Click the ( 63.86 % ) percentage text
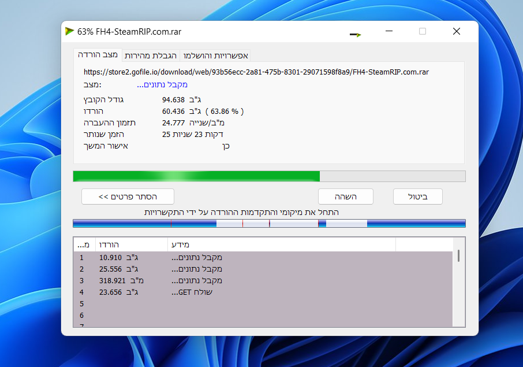Viewport: 523px width, 367px height. point(225,112)
